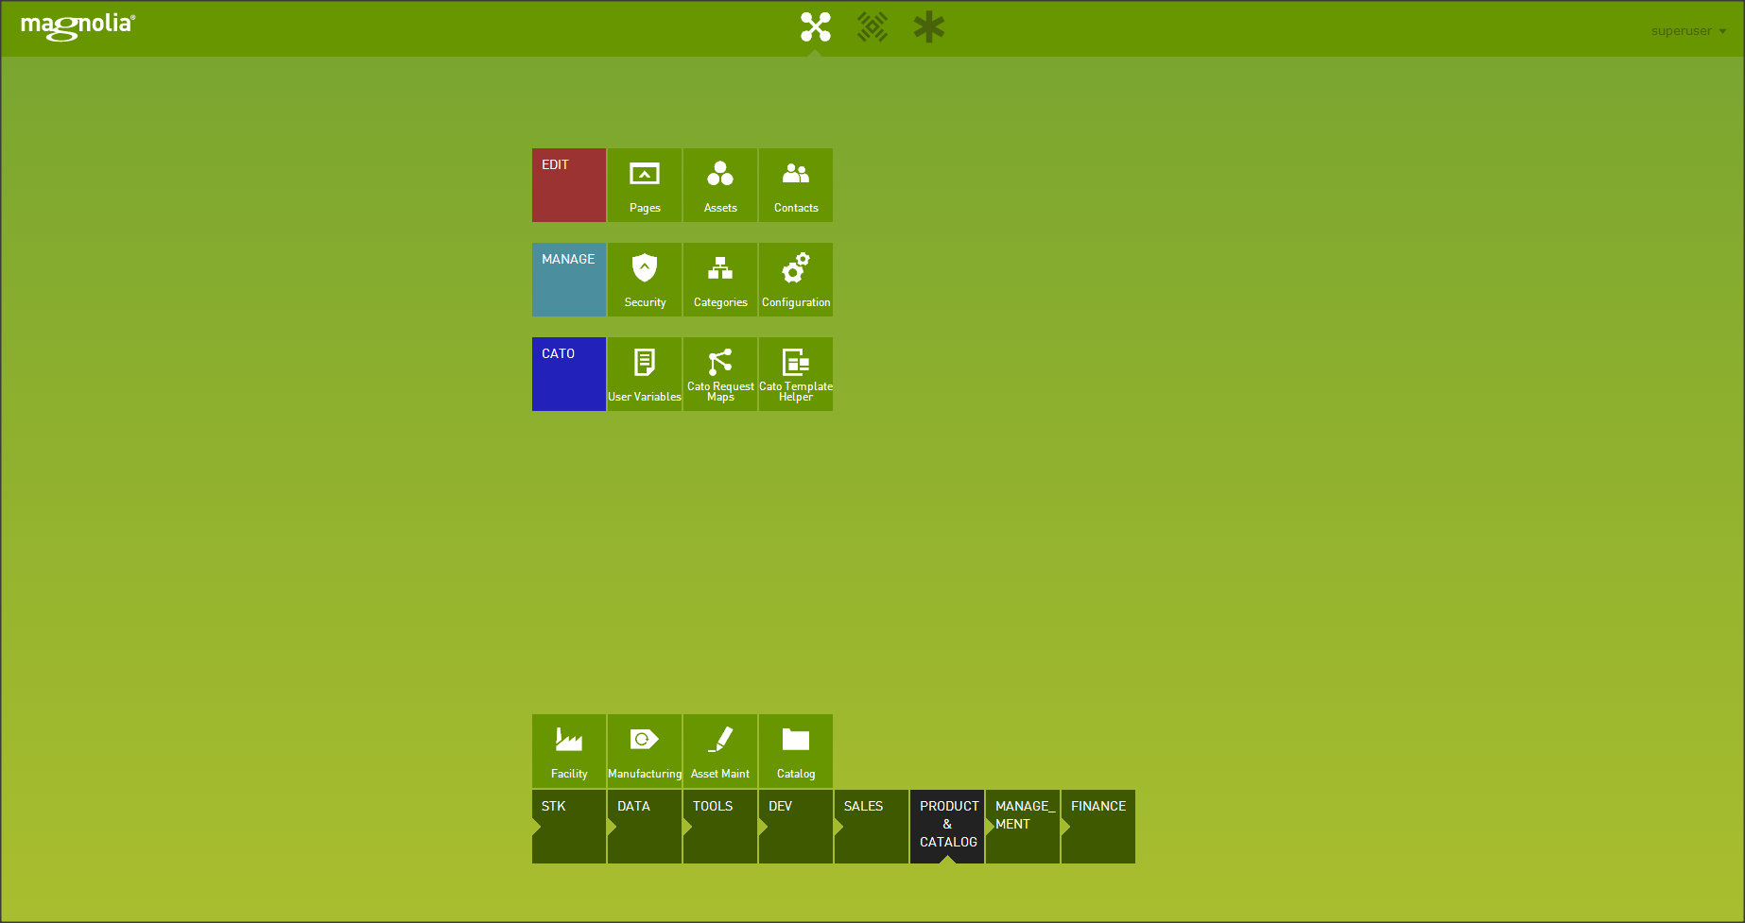
Task: Expand the TOOLS app group
Action: pos(719,826)
